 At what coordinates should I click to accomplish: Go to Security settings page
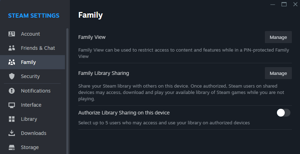pyautogui.click(x=30, y=76)
